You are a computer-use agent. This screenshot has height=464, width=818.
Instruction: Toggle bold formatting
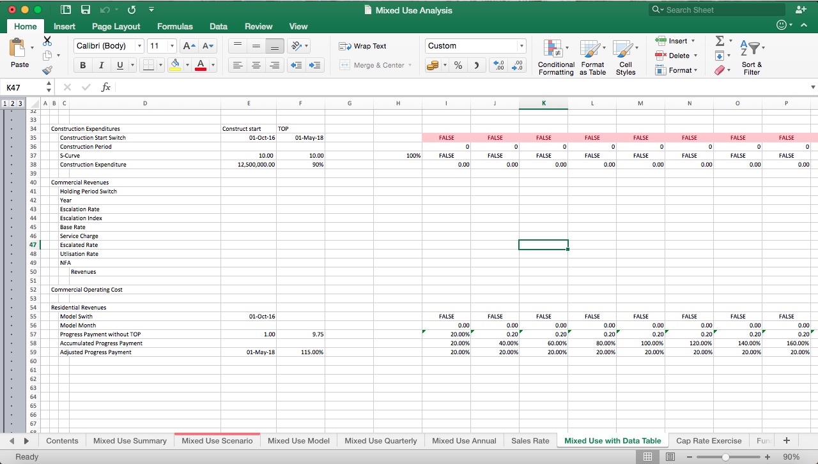[82, 65]
